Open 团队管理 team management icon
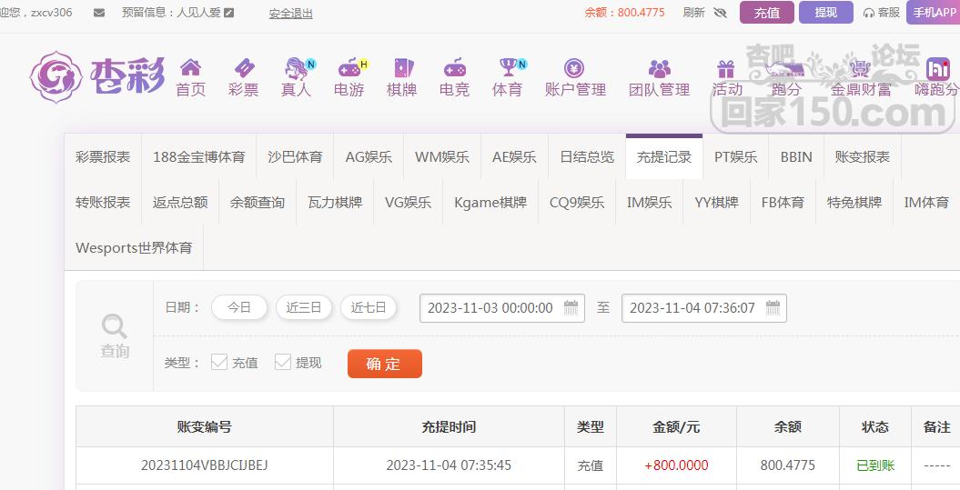This screenshot has width=960, height=490. pyautogui.click(x=659, y=68)
